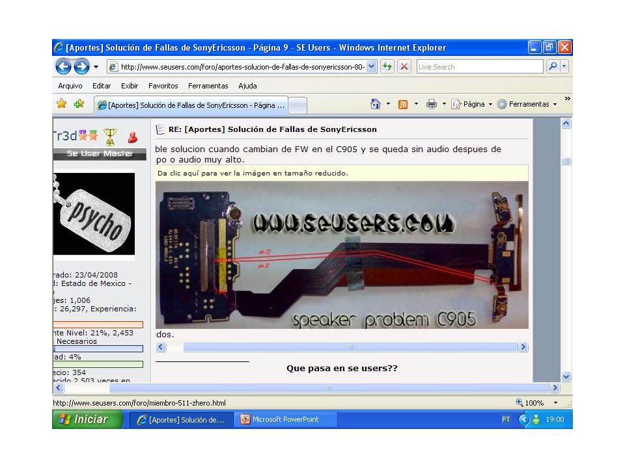This screenshot has height=468, width=625.
Task: Open the Ajuda menu
Action: click(x=247, y=86)
